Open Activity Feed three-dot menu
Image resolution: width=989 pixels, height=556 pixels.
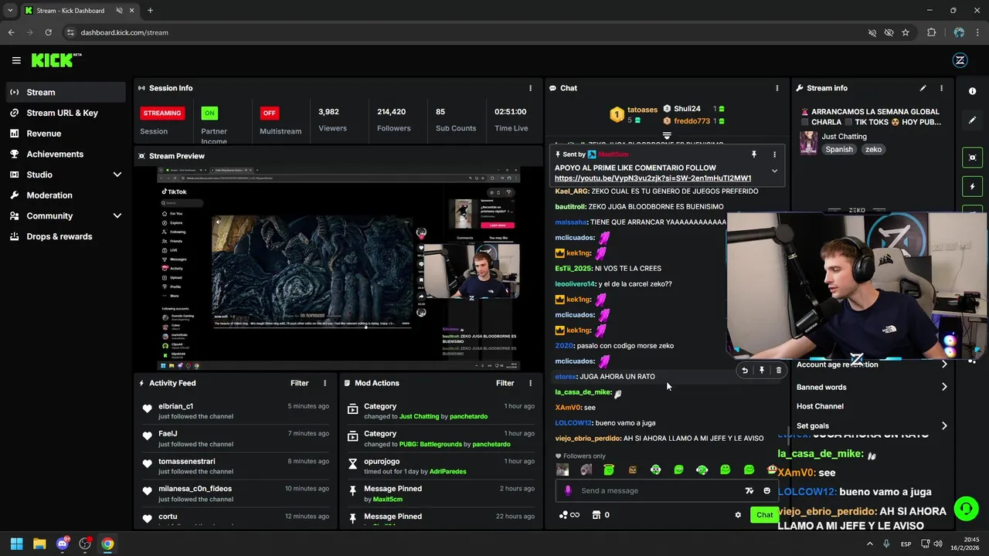(325, 383)
